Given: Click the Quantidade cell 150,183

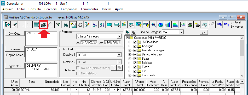Looking at the screenshot, I should (x=52, y=90).
